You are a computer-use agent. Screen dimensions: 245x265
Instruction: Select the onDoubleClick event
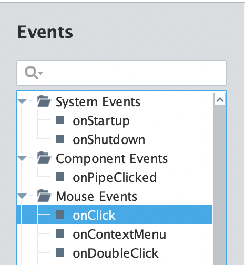click(116, 253)
